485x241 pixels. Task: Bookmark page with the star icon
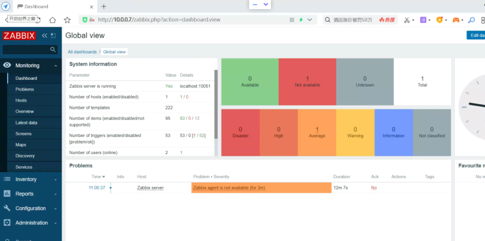tap(67, 20)
